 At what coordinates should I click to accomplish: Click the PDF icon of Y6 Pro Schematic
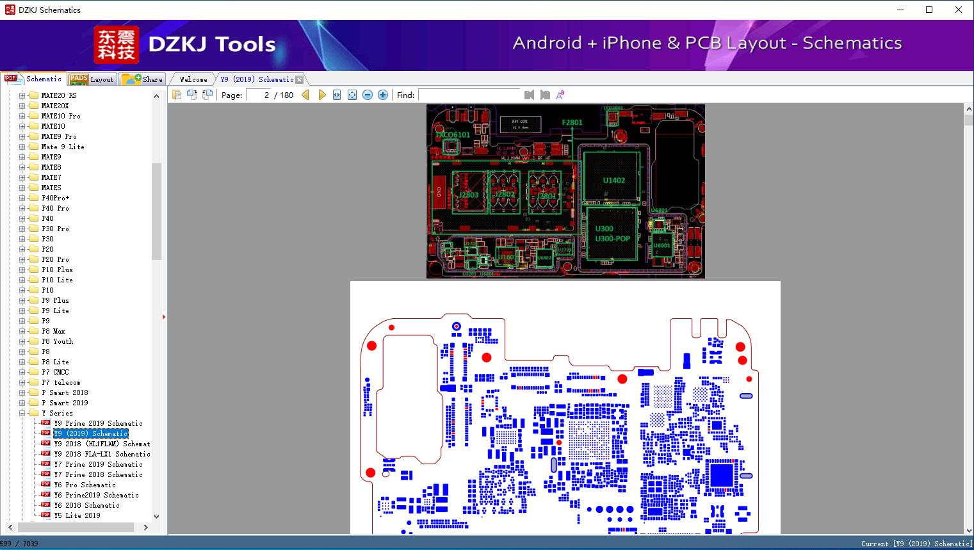pos(45,485)
